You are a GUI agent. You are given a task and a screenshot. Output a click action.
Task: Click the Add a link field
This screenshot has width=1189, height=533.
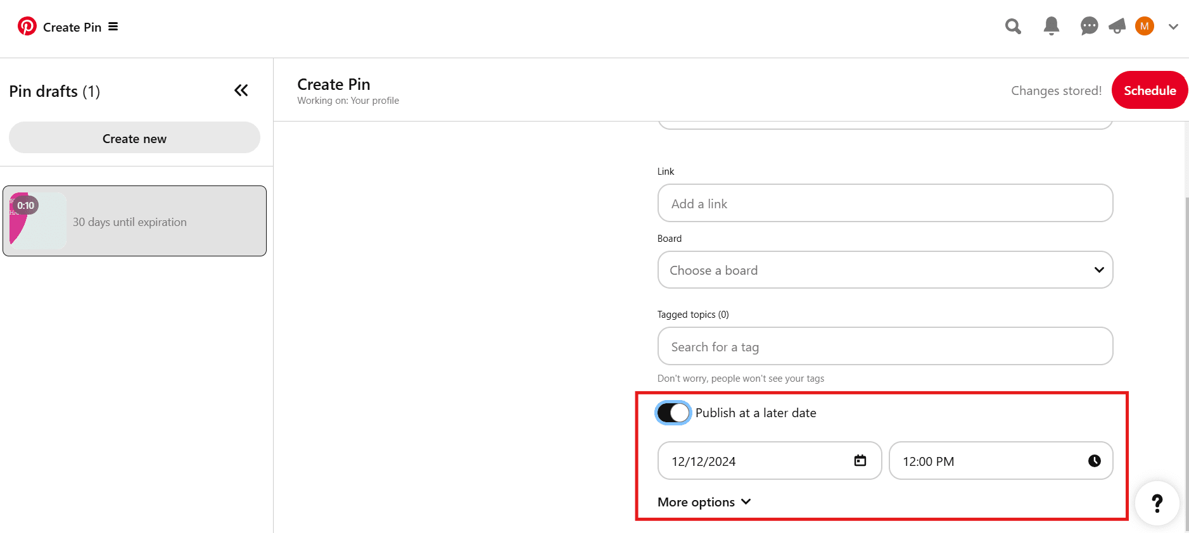click(885, 203)
